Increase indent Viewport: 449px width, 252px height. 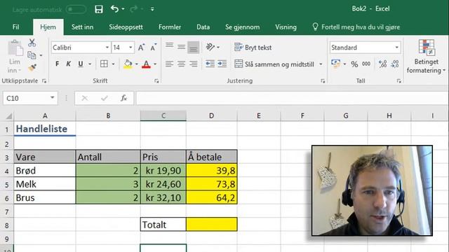(222, 64)
